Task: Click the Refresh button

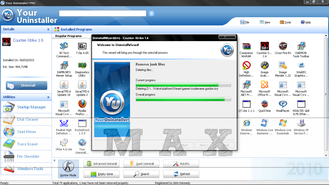Action: click(x=181, y=174)
